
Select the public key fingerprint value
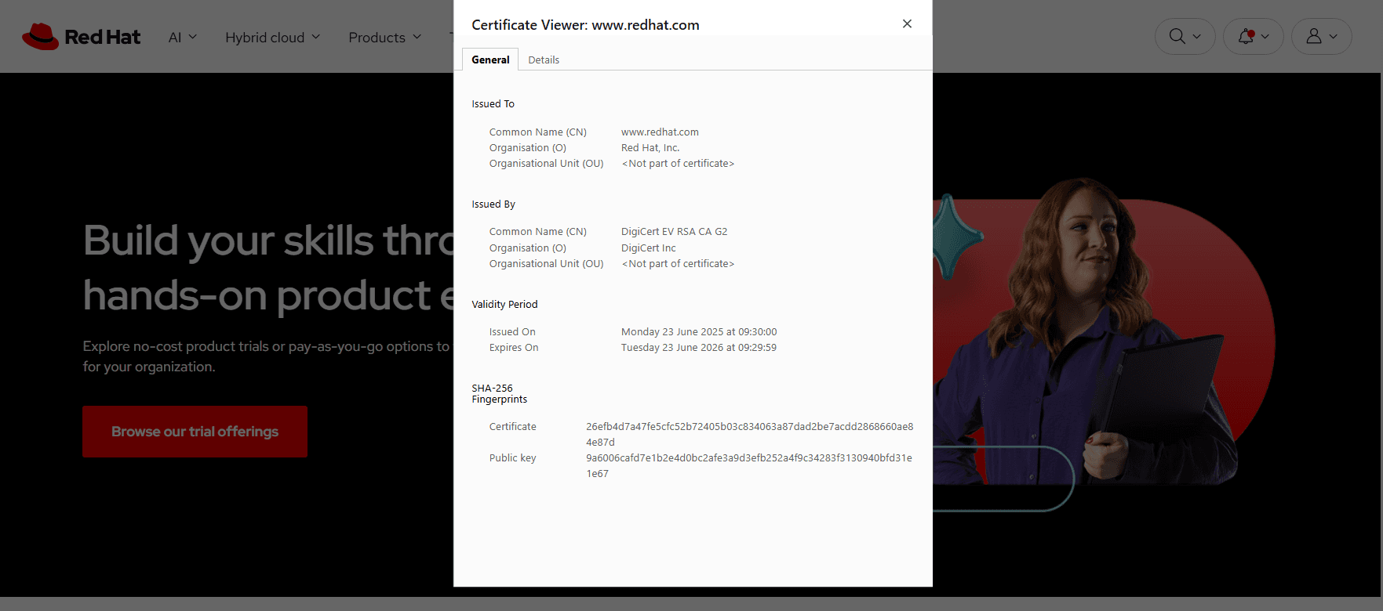[x=749, y=465]
